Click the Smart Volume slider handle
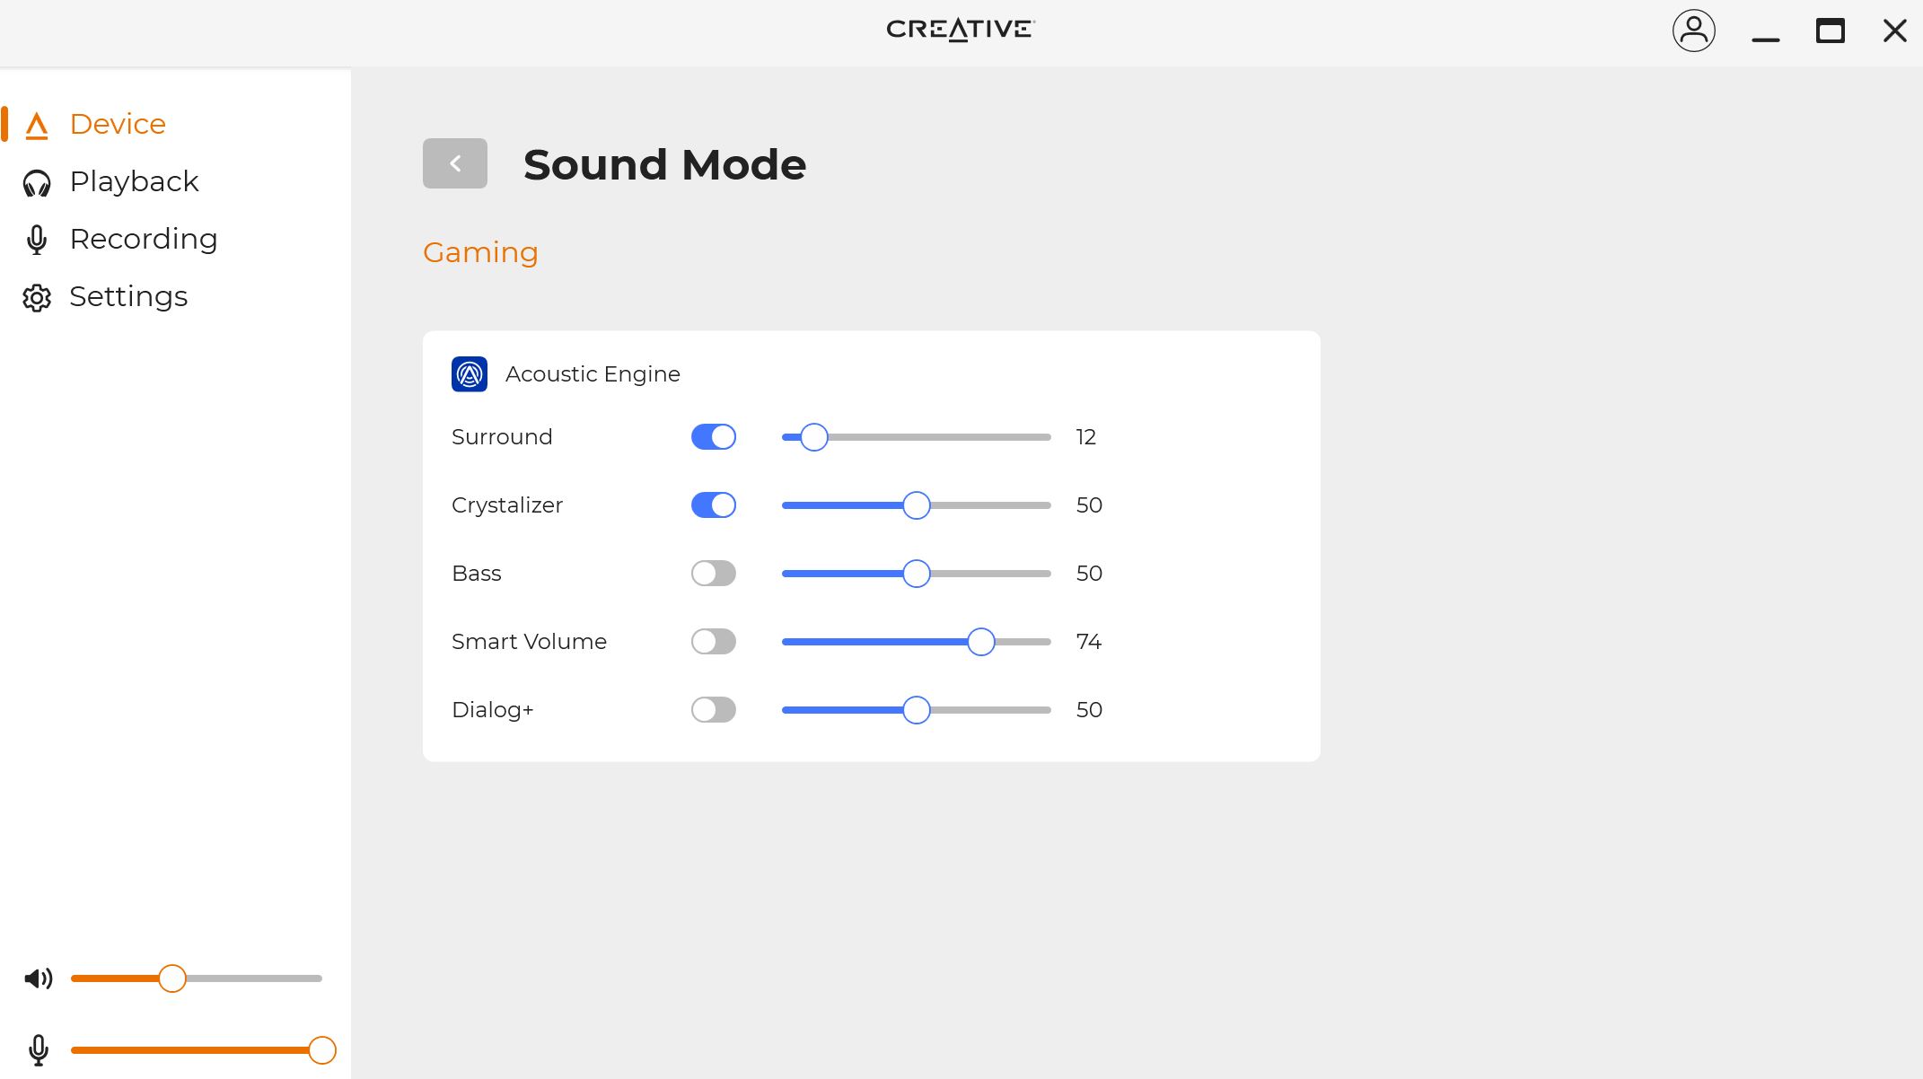 (981, 642)
